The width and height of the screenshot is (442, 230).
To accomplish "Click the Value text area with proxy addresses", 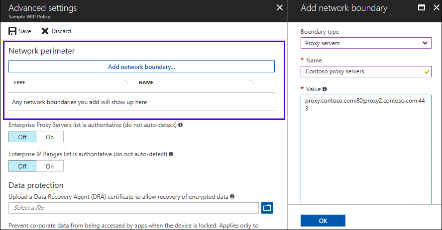I will [366, 149].
